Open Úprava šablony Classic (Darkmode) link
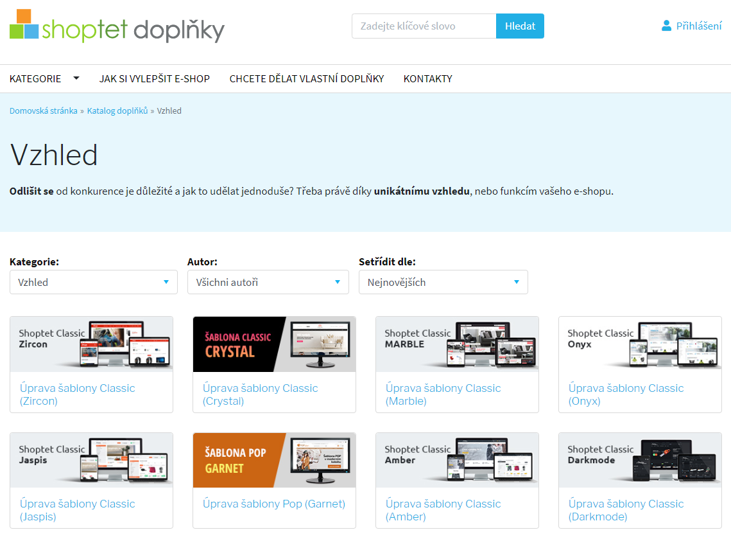The width and height of the screenshot is (731, 539). 626,510
